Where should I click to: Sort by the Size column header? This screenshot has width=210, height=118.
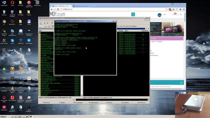[121, 30]
